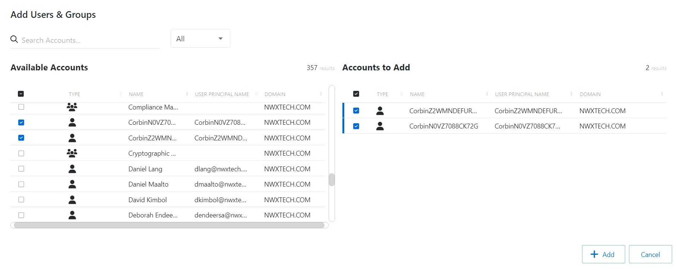Sort Available Accounts by USER PRINCIPAL NAME
The image size is (677, 270).
(x=222, y=94)
